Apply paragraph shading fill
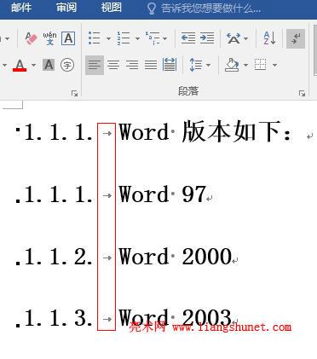Viewport: 317px width, 359px height. pyautogui.click(x=233, y=65)
